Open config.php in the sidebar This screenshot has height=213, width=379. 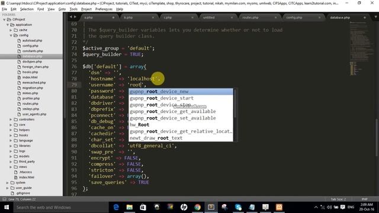[x=30, y=46]
